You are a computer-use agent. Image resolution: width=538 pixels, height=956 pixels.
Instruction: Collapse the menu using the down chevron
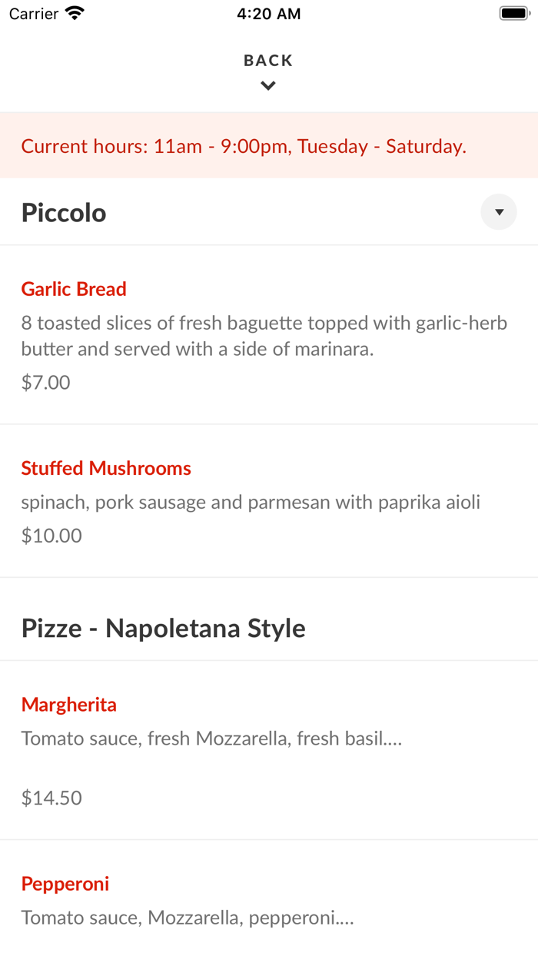click(267, 85)
